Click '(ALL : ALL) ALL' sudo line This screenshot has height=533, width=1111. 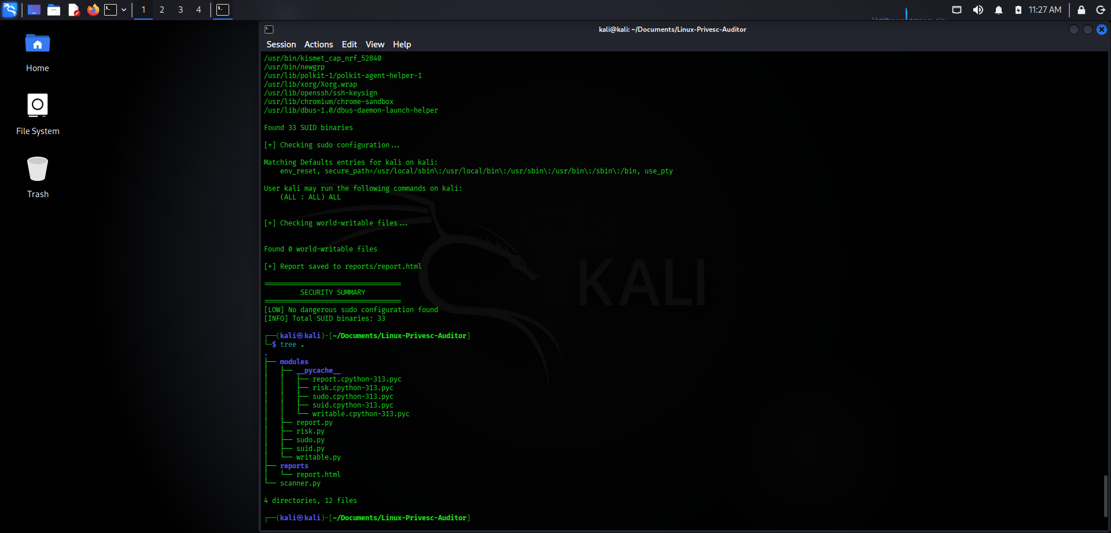[310, 197]
